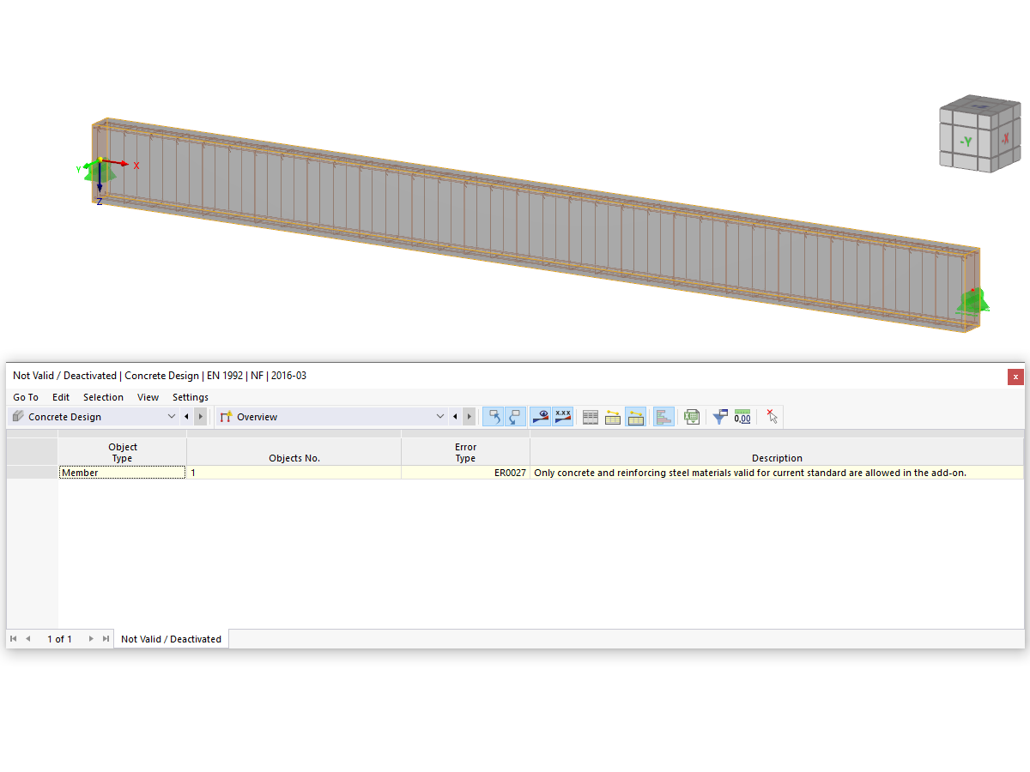Click the last record navigation button
The height and width of the screenshot is (772, 1030).
[106, 638]
